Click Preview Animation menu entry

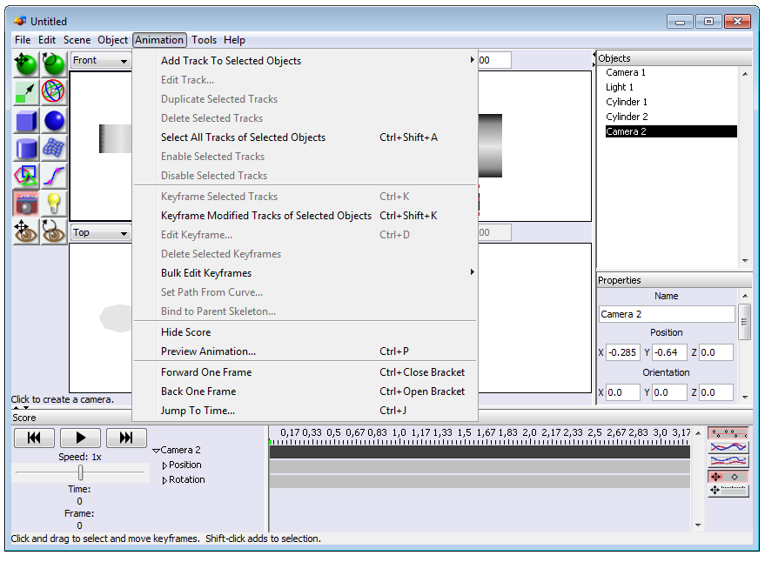[x=208, y=351]
